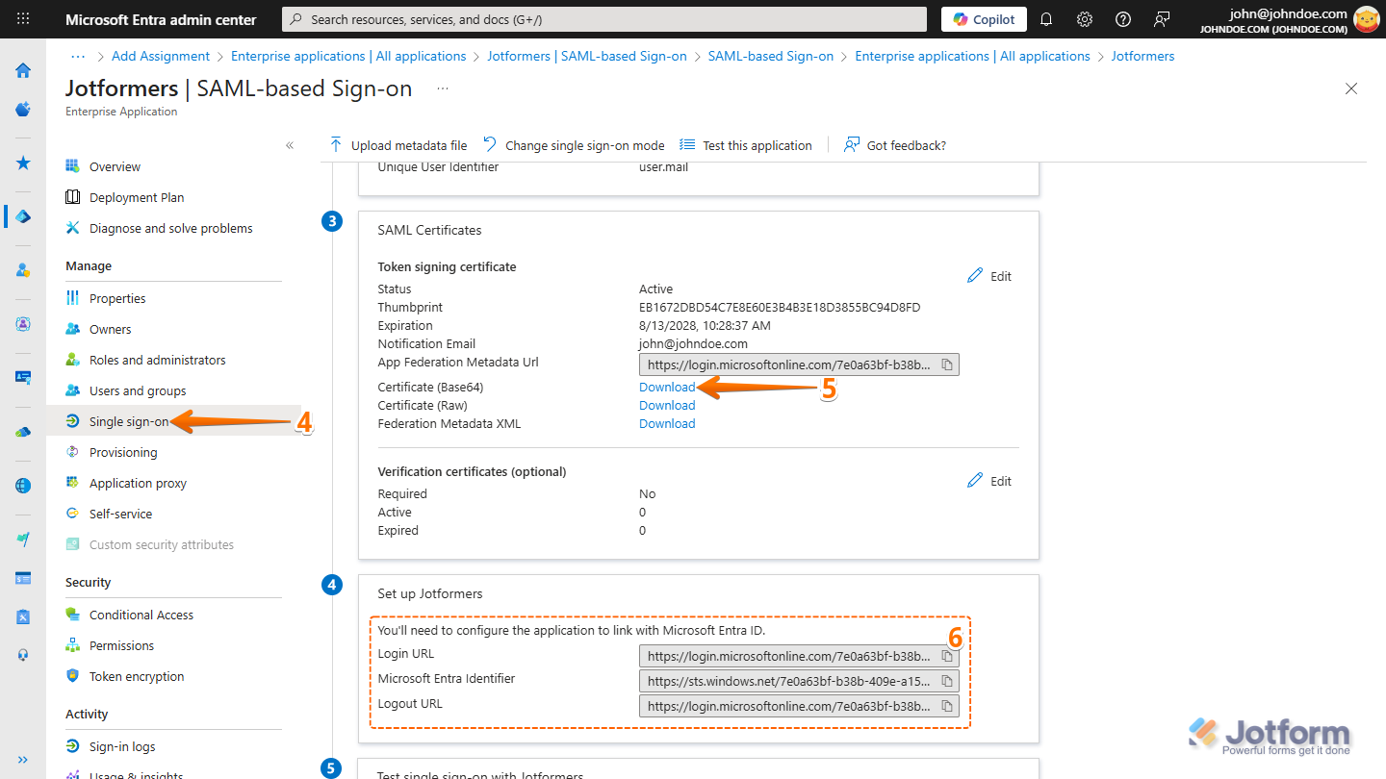
Task: Click the search resources, services, and docs box
Action: click(x=604, y=19)
